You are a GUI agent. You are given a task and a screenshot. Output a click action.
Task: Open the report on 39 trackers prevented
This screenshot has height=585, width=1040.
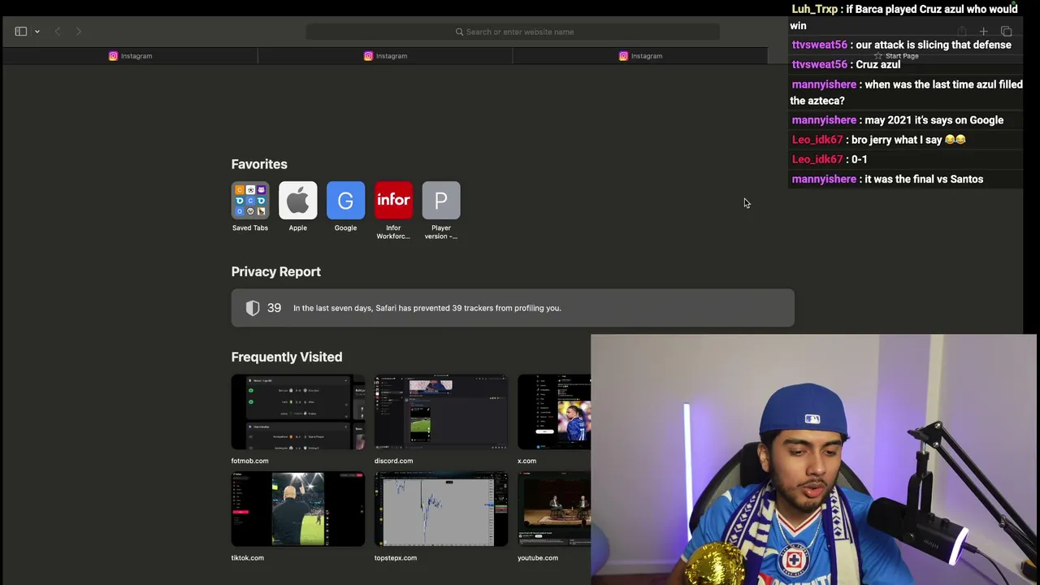513,308
